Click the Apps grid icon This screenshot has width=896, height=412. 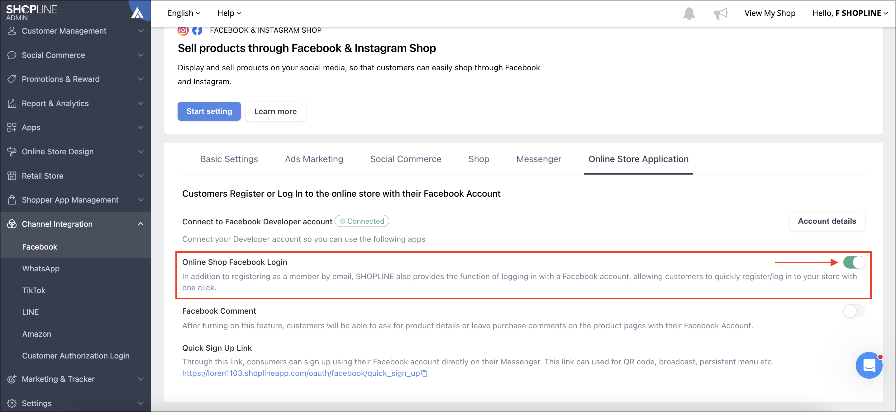[12, 128]
